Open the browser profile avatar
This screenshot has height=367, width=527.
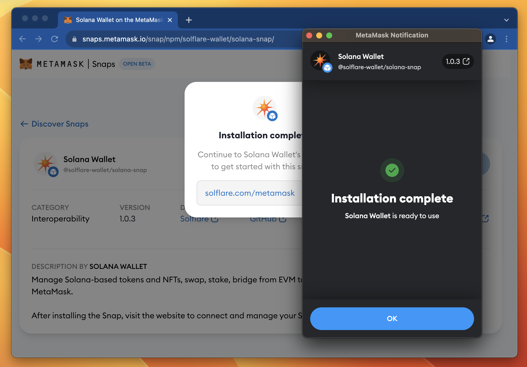click(491, 39)
